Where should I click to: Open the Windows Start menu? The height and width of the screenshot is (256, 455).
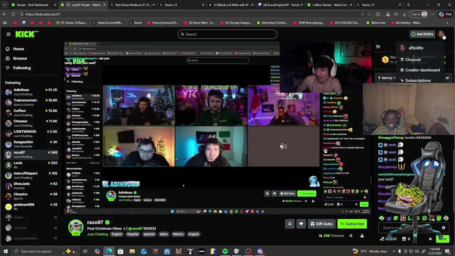pos(6,251)
